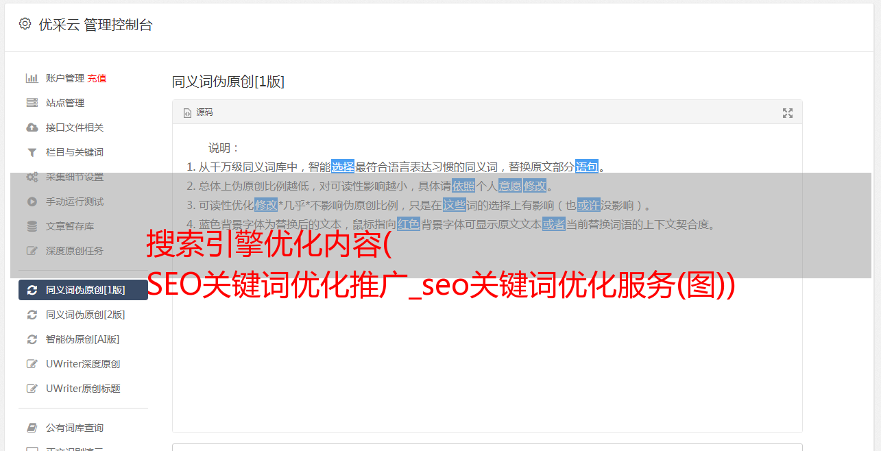
Task: Click the highlighted replaced word 选择
Action: click(x=343, y=167)
